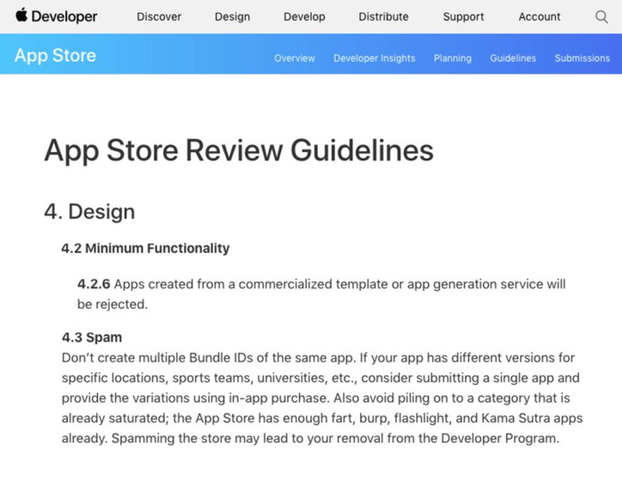
Task: Switch to Developer Insights tab
Action: [x=374, y=58]
